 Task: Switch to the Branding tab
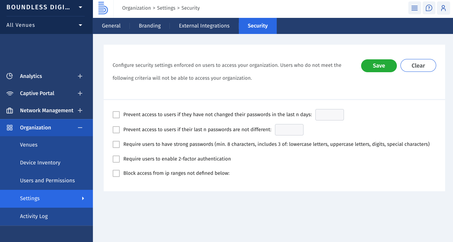pos(149,26)
